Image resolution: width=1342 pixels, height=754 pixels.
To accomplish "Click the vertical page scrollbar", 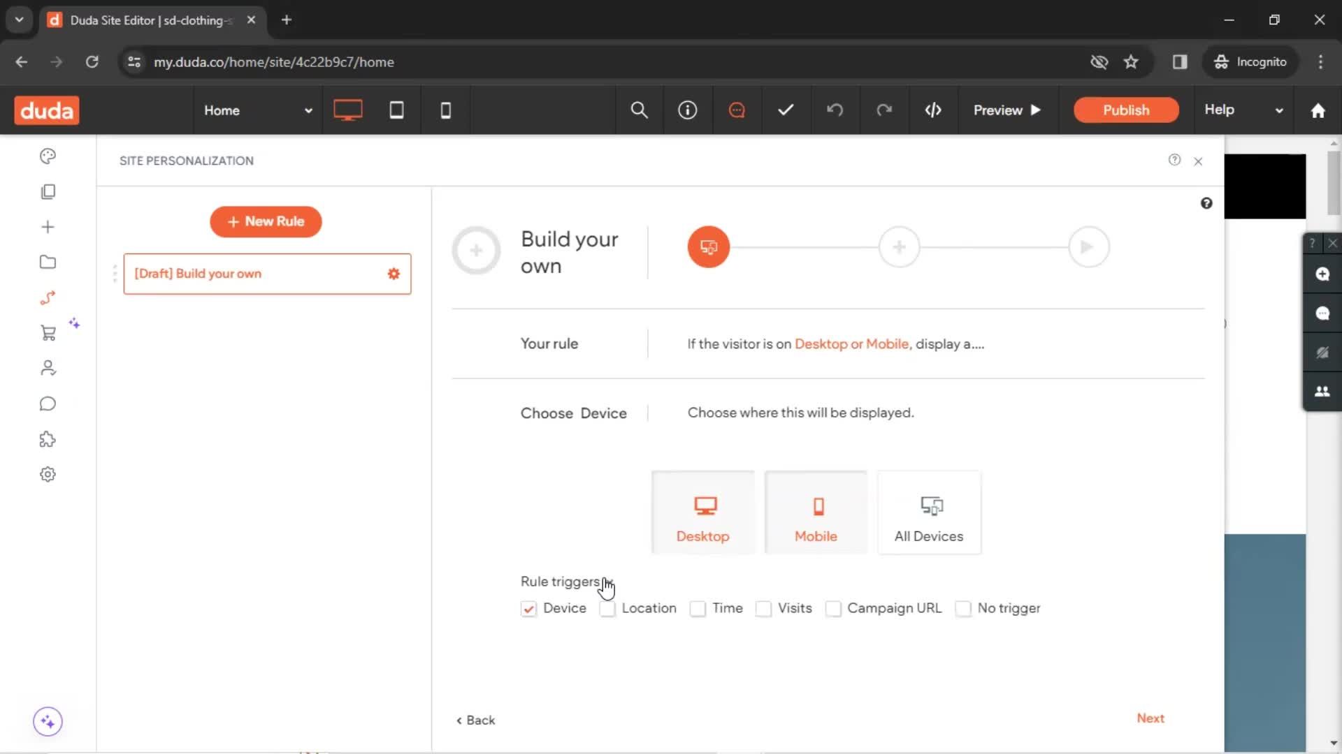I will click(x=1334, y=182).
